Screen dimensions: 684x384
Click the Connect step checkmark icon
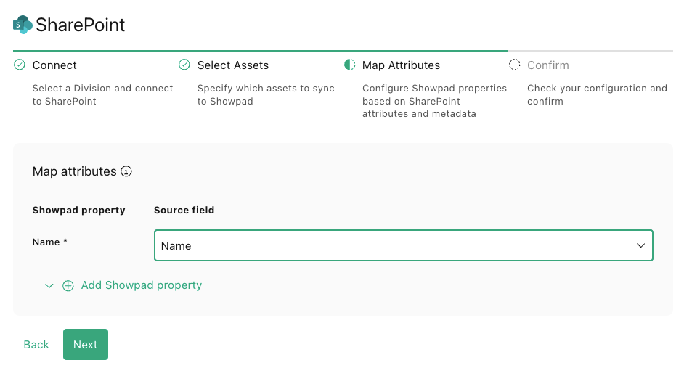[19, 65]
